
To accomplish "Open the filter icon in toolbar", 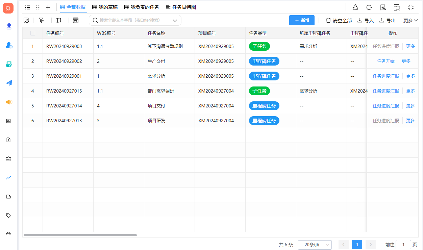I will (41, 20).
